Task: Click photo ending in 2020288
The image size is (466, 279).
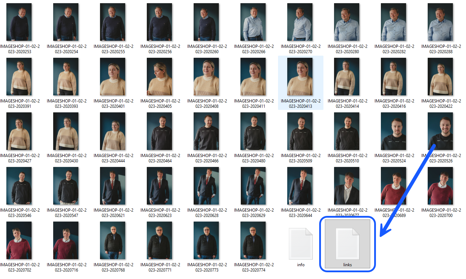Action: [441, 22]
